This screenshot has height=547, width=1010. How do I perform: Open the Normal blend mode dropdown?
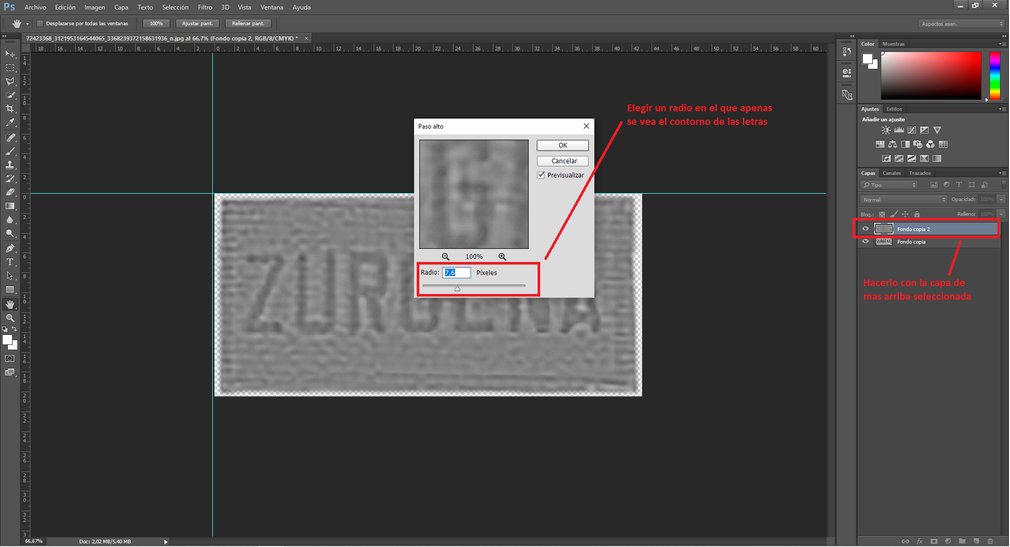tap(904, 200)
